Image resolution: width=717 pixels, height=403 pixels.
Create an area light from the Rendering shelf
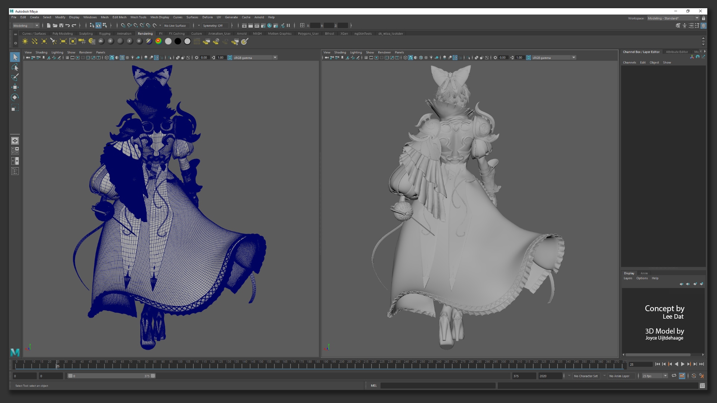(63, 41)
